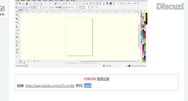Select the Text 字 tool in toolbox
The width and height of the screenshot is (188, 101).
17,37
